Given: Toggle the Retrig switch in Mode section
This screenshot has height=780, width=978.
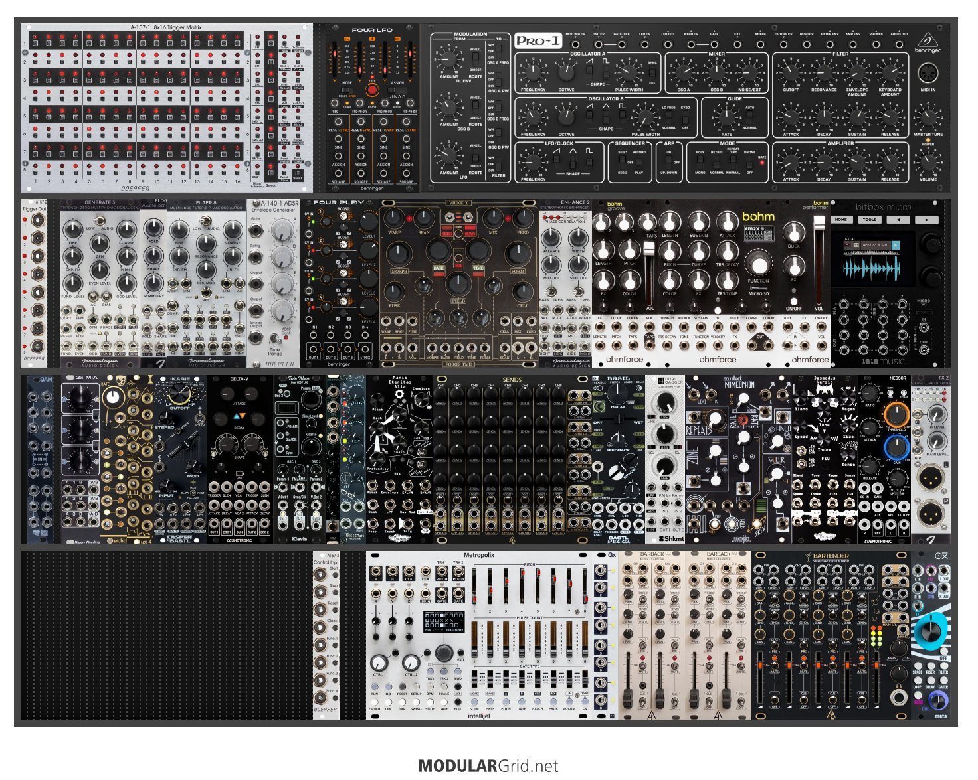Looking at the screenshot, I should click(716, 162).
